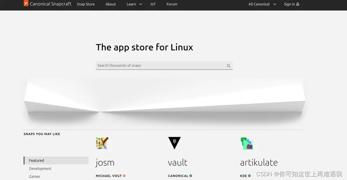Viewport: 347px width, 180px height.
Task: Open the artikulate app icon
Action: point(247,143)
